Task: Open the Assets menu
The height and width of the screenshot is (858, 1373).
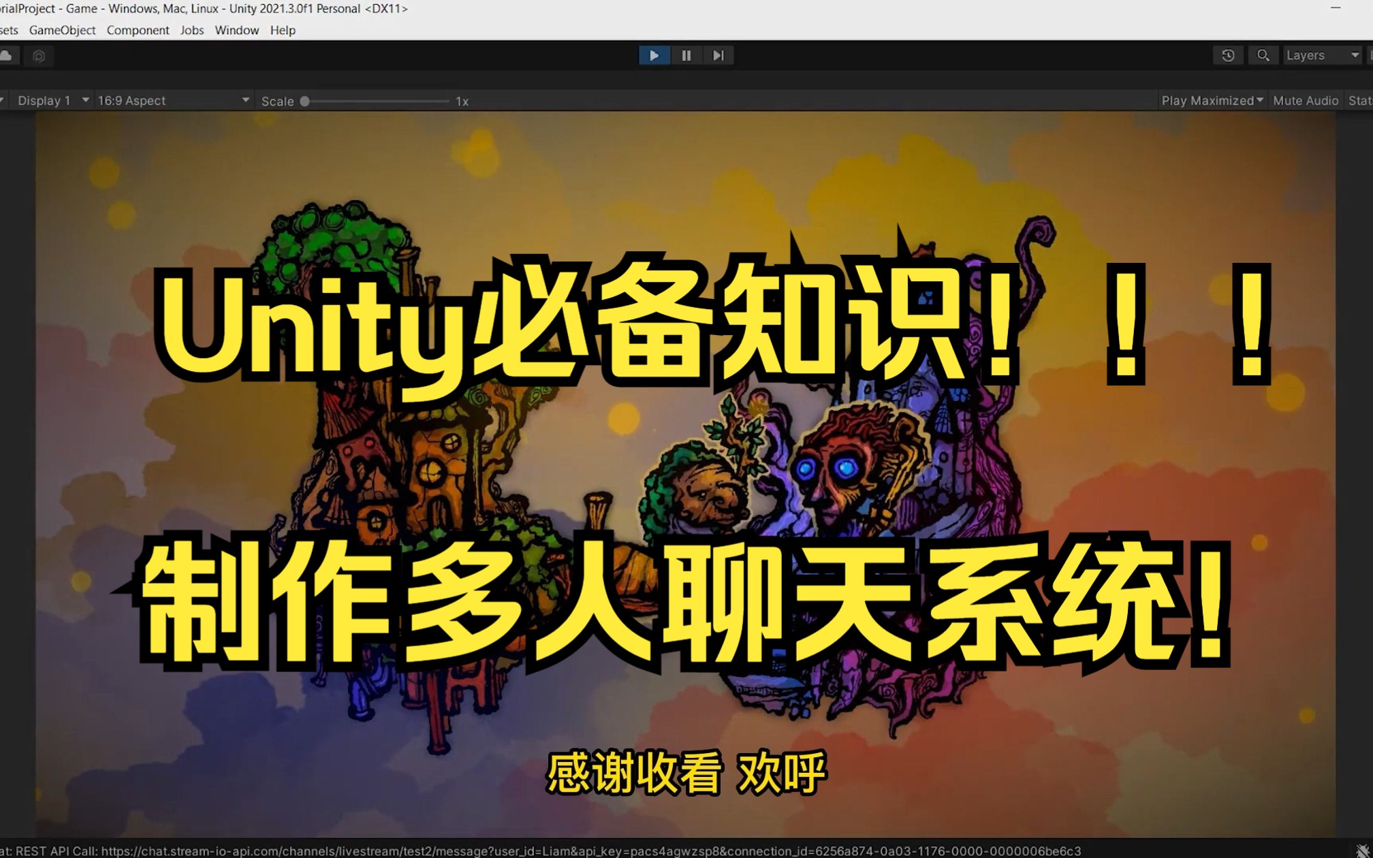Action: 9,30
